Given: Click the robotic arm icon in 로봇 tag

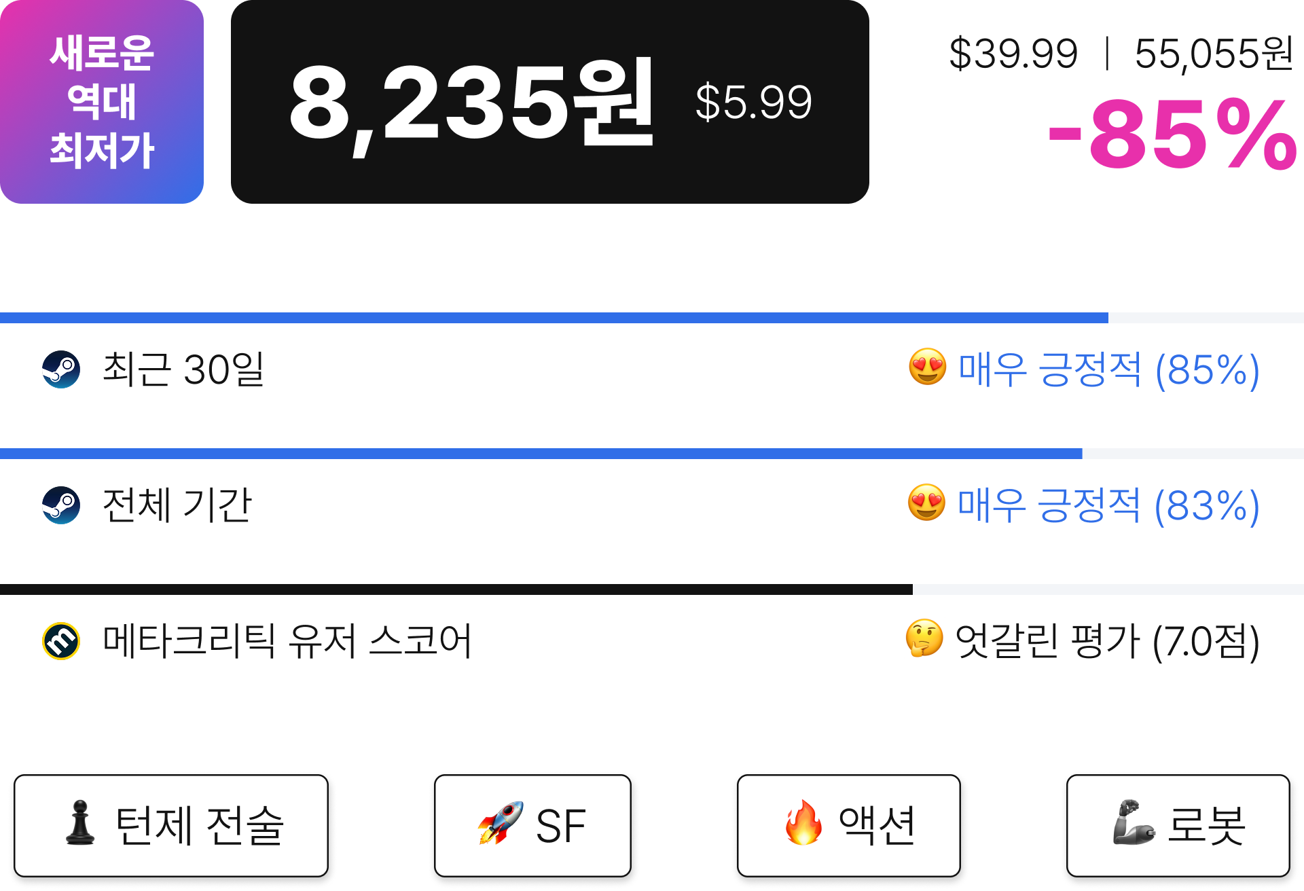Looking at the screenshot, I should 1134,822.
